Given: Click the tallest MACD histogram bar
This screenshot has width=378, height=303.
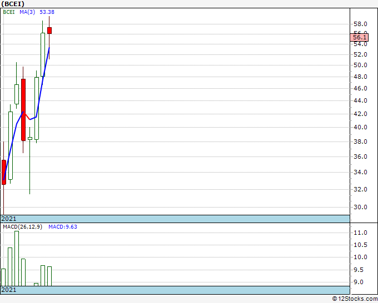Looking at the screenshot, I should 17,259.
